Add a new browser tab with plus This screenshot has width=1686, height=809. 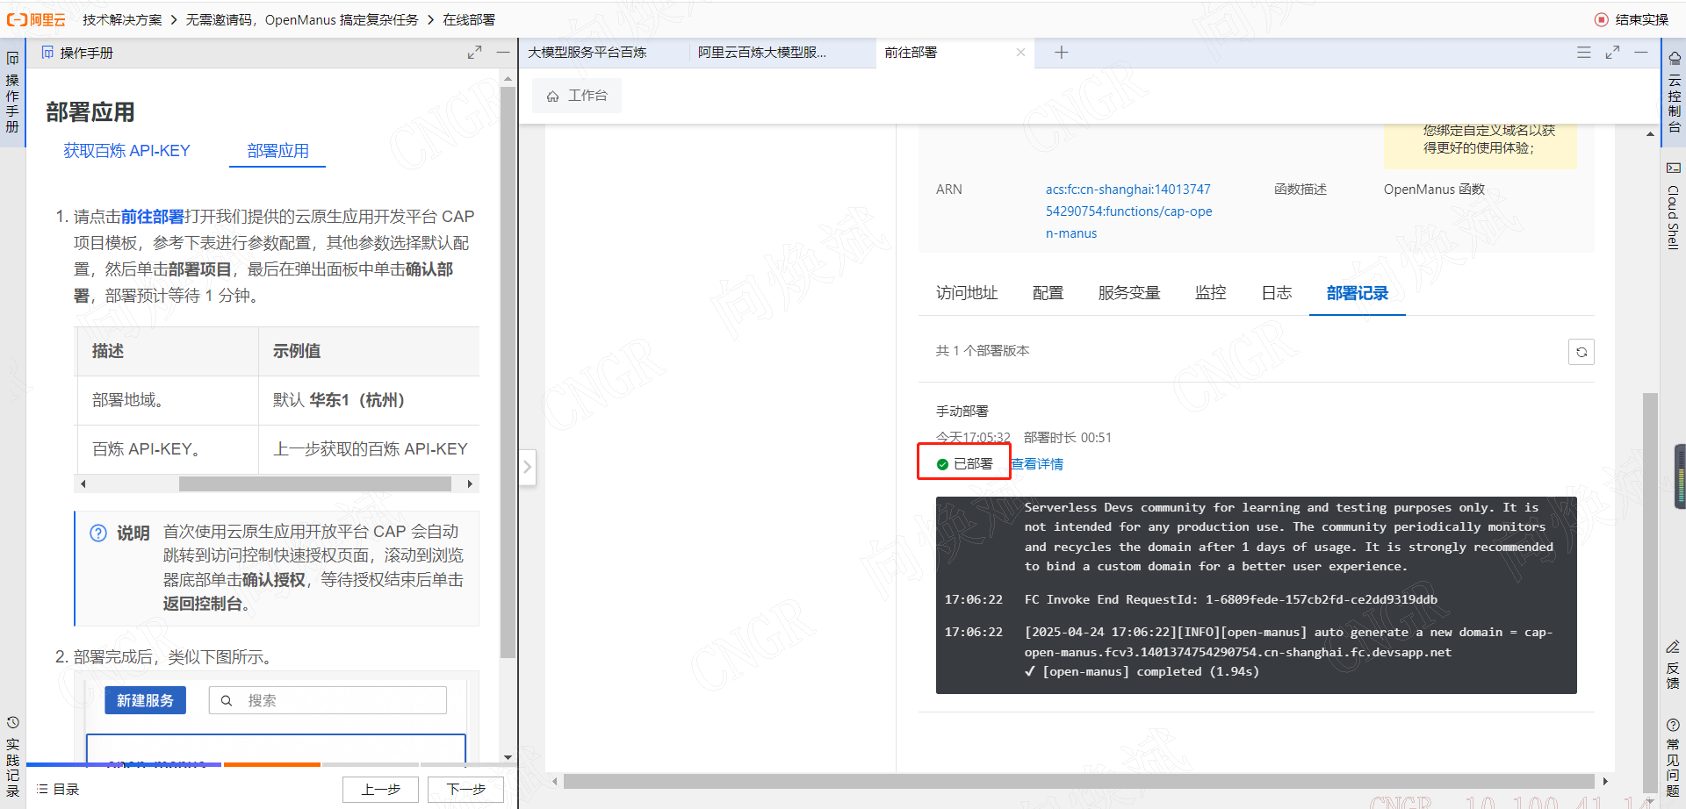1061,53
